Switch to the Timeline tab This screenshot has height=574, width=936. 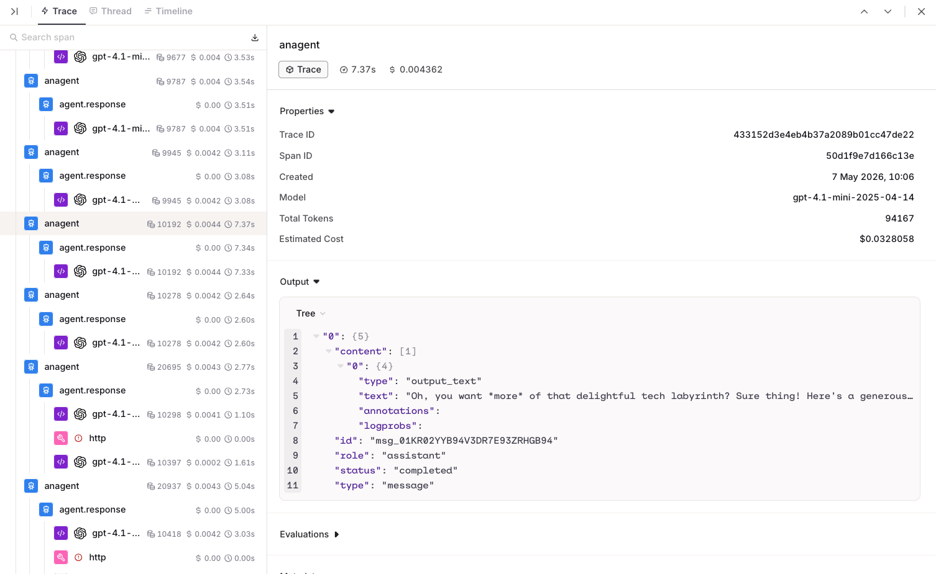click(168, 11)
